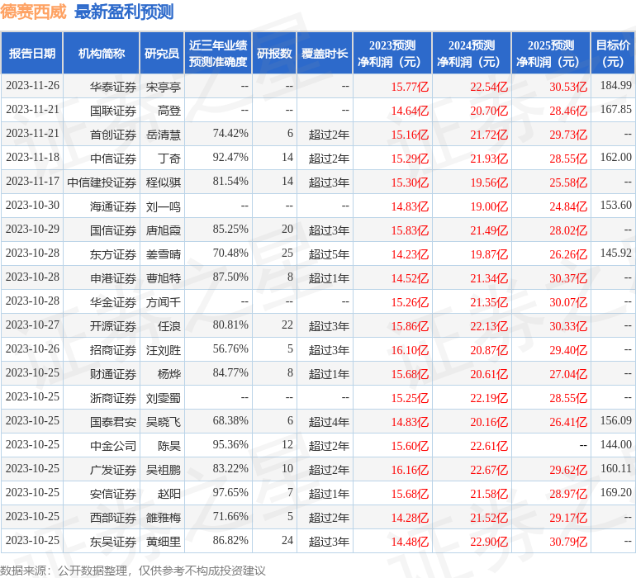
Task: Click 2023 profit forecast 16.10亿
Action: (x=410, y=350)
